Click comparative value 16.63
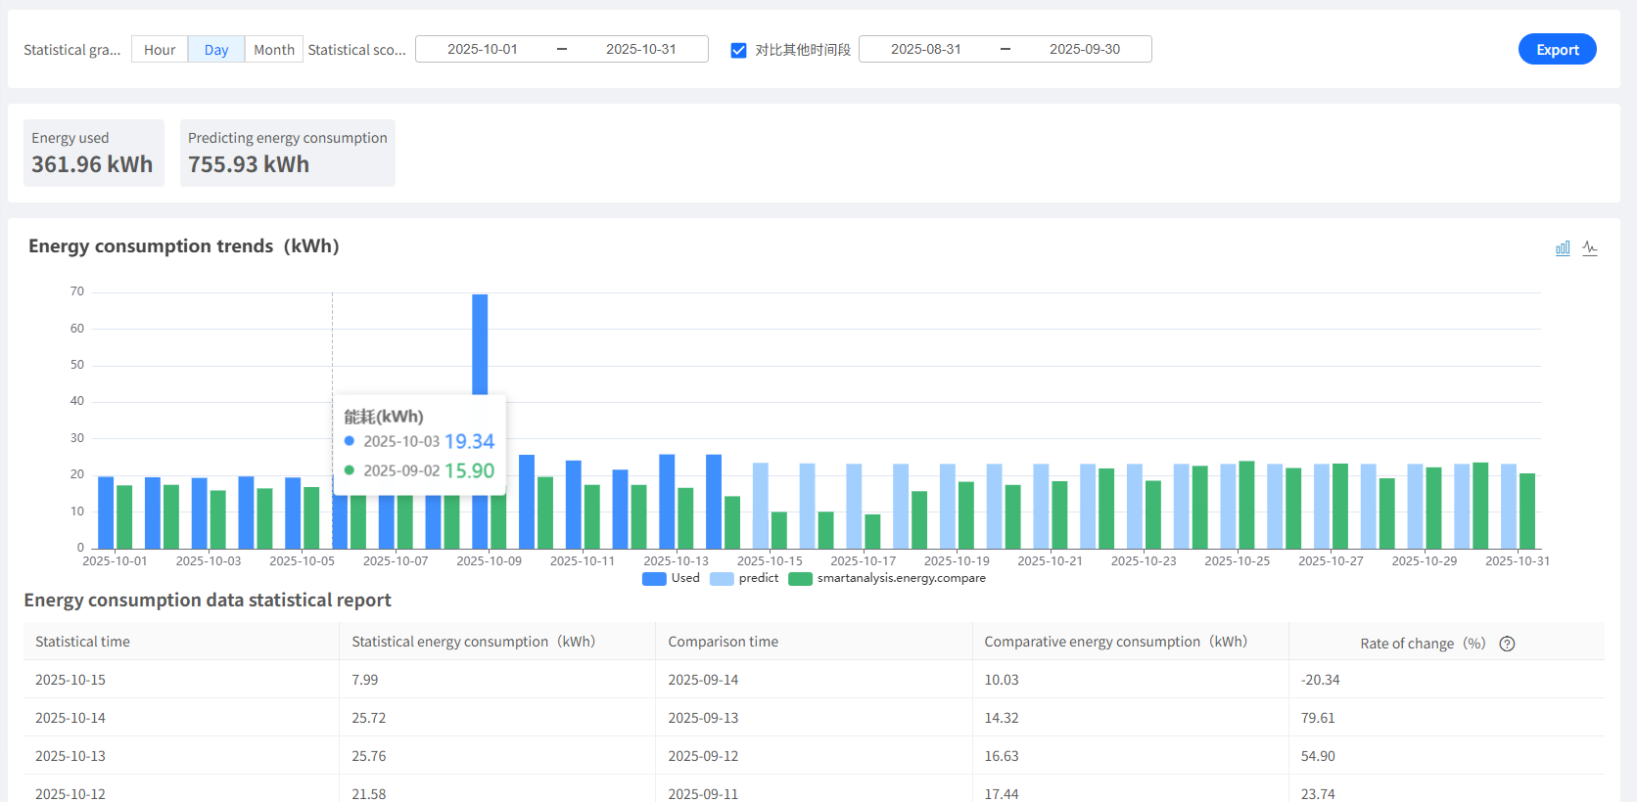The height and width of the screenshot is (802, 1637). click(1002, 756)
